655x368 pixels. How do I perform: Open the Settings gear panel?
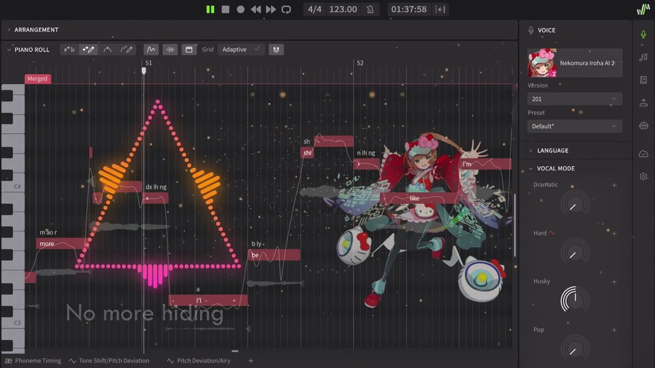coord(644,176)
